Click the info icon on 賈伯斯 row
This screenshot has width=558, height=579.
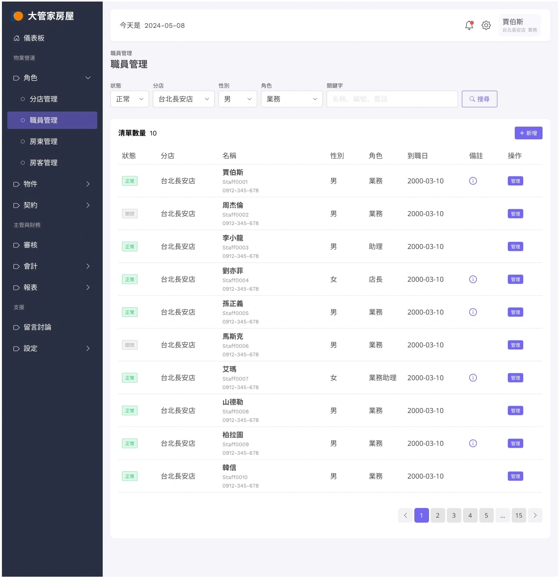click(473, 181)
